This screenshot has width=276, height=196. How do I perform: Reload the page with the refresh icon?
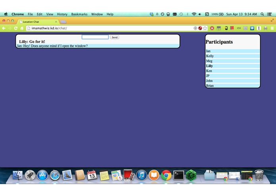(x=15, y=28)
